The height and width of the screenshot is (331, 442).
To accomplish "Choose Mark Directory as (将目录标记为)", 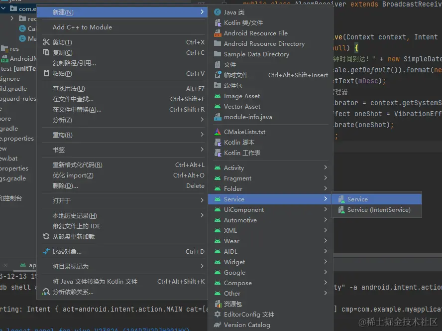I will click(122, 266).
